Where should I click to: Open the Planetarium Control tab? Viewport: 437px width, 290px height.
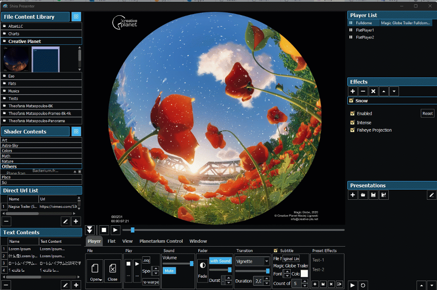[x=161, y=241]
